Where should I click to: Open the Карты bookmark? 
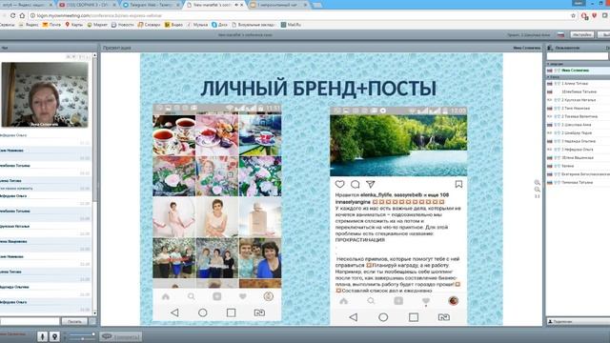73,25
